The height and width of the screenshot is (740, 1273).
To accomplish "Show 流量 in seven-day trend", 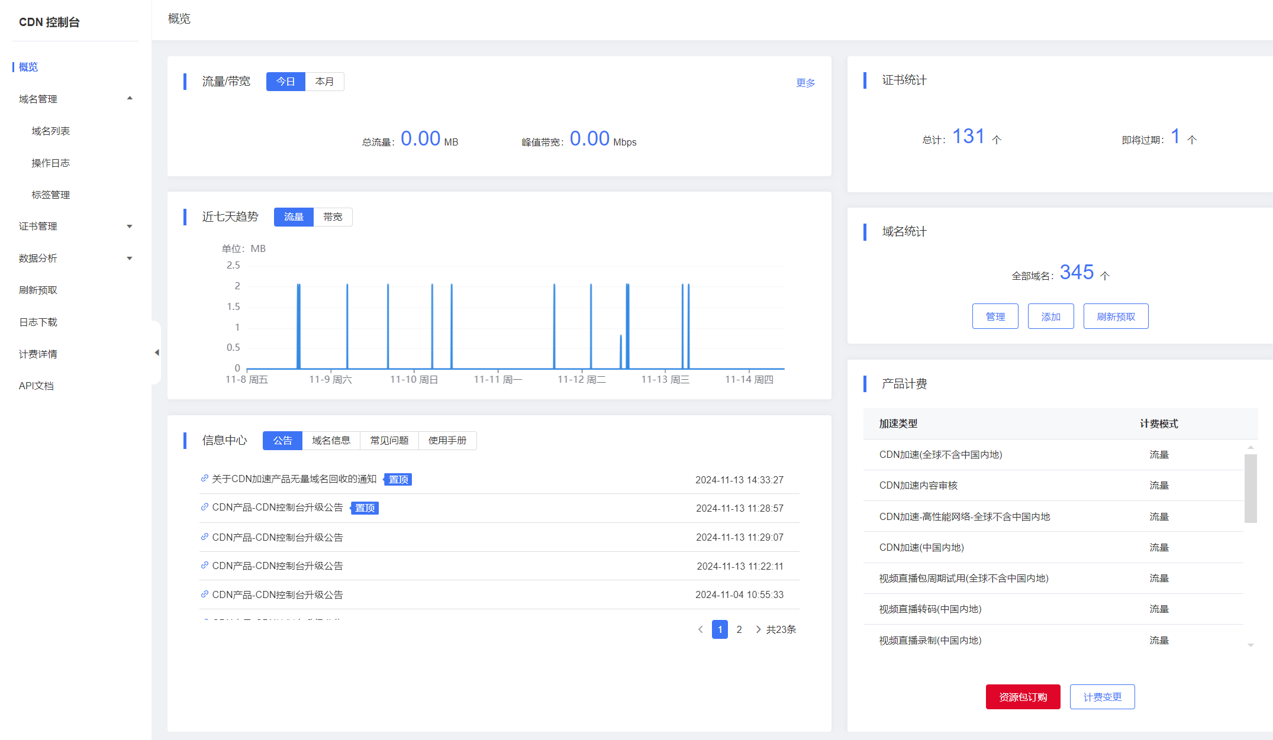I will (x=294, y=217).
